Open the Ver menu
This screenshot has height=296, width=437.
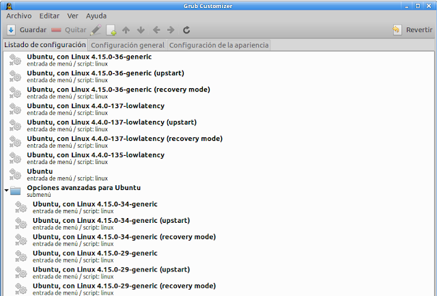click(x=72, y=16)
